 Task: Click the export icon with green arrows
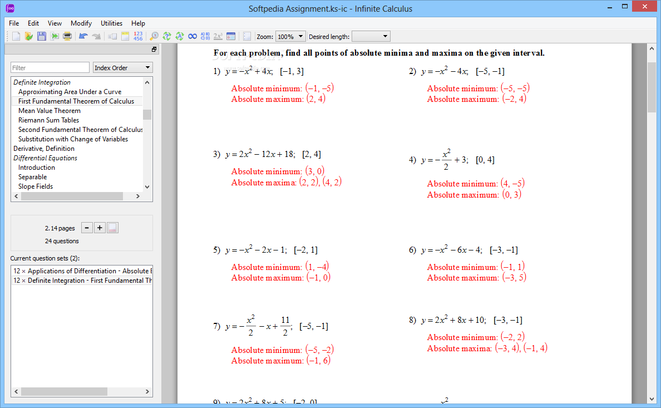pos(55,36)
